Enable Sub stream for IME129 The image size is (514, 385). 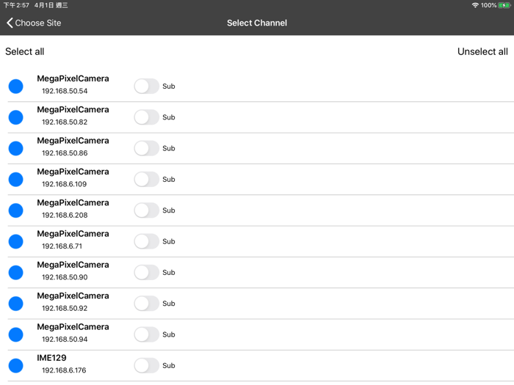click(x=147, y=366)
